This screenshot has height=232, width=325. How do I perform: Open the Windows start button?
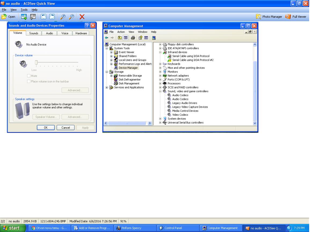[13, 228]
